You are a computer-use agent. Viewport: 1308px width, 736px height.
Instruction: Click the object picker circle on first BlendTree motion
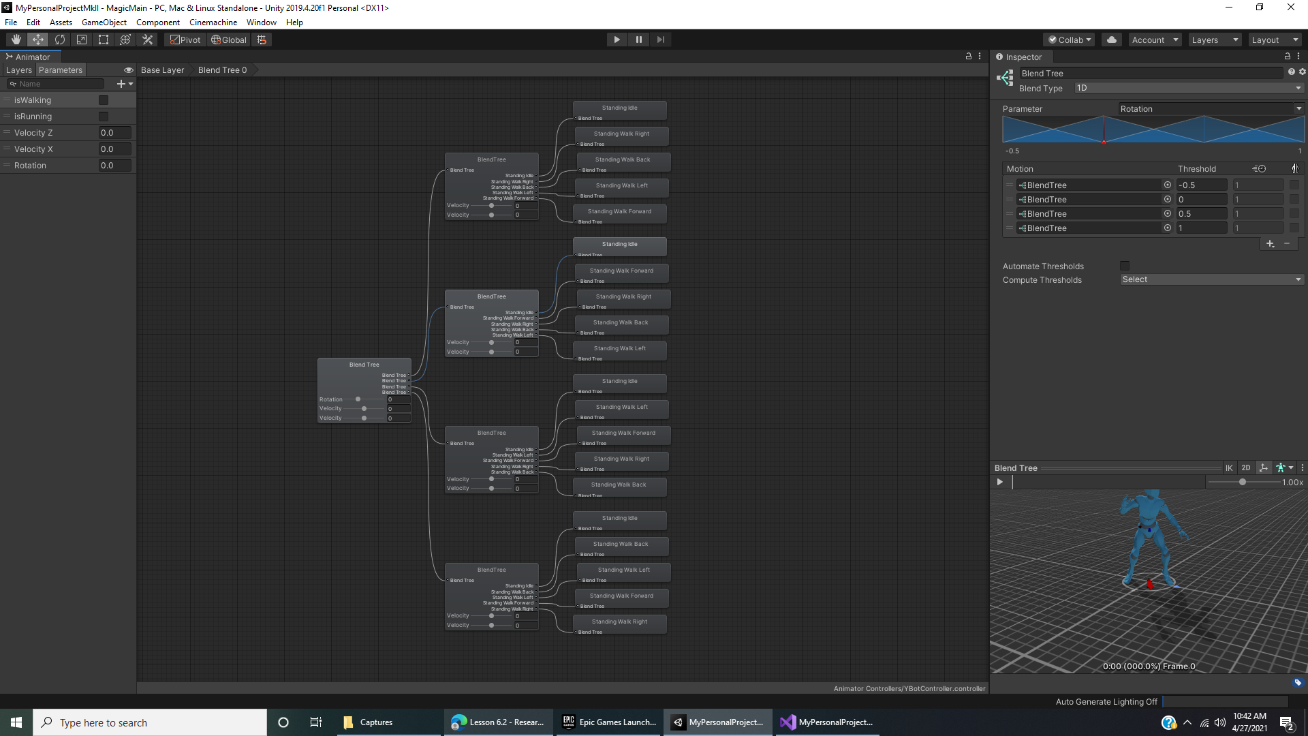point(1168,185)
